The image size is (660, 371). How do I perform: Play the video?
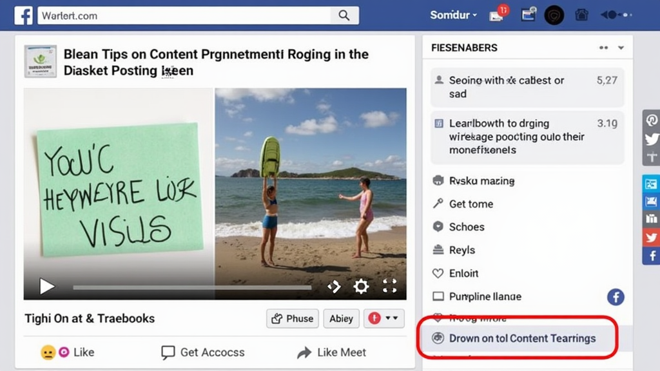click(x=46, y=287)
